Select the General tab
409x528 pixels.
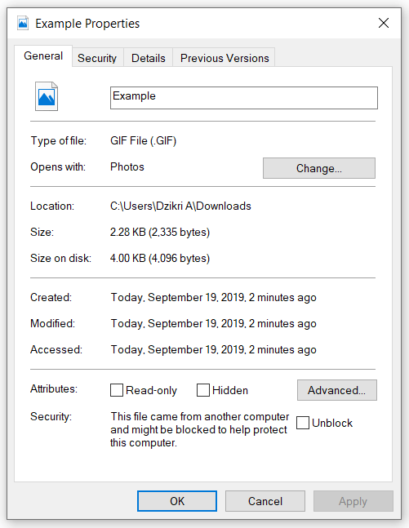(x=43, y=55)
